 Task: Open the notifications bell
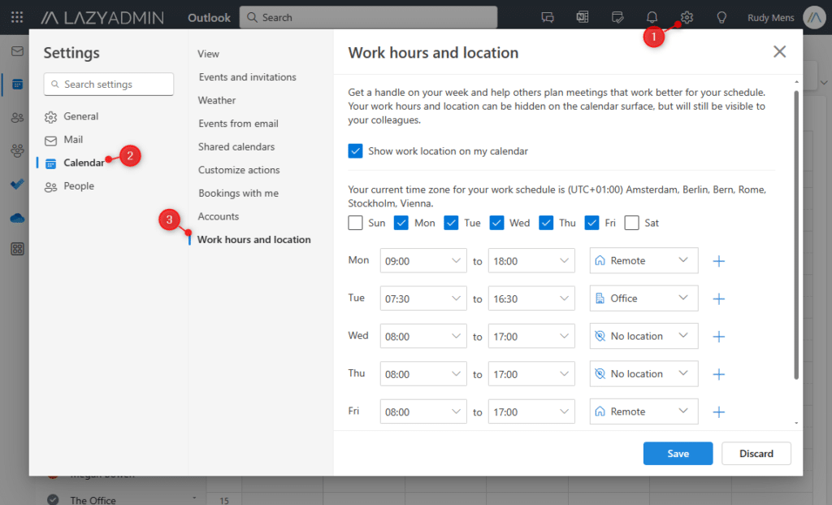pos(652,16)
